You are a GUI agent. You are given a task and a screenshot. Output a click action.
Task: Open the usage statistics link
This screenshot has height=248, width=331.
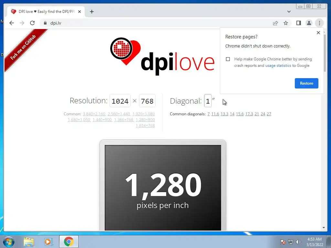point(278,66)
